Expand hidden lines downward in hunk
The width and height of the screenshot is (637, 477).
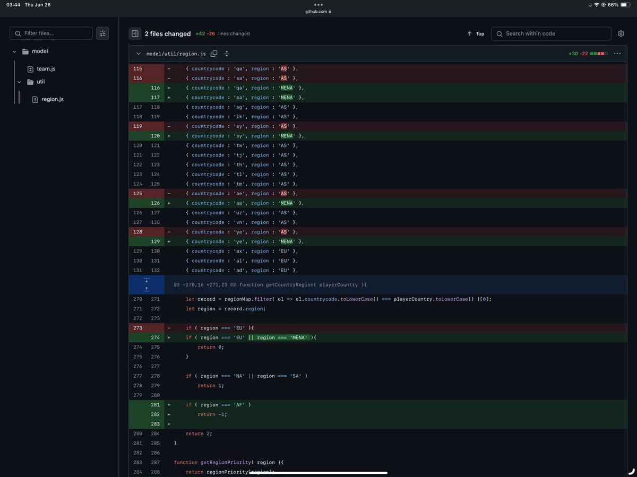point(147,280)
